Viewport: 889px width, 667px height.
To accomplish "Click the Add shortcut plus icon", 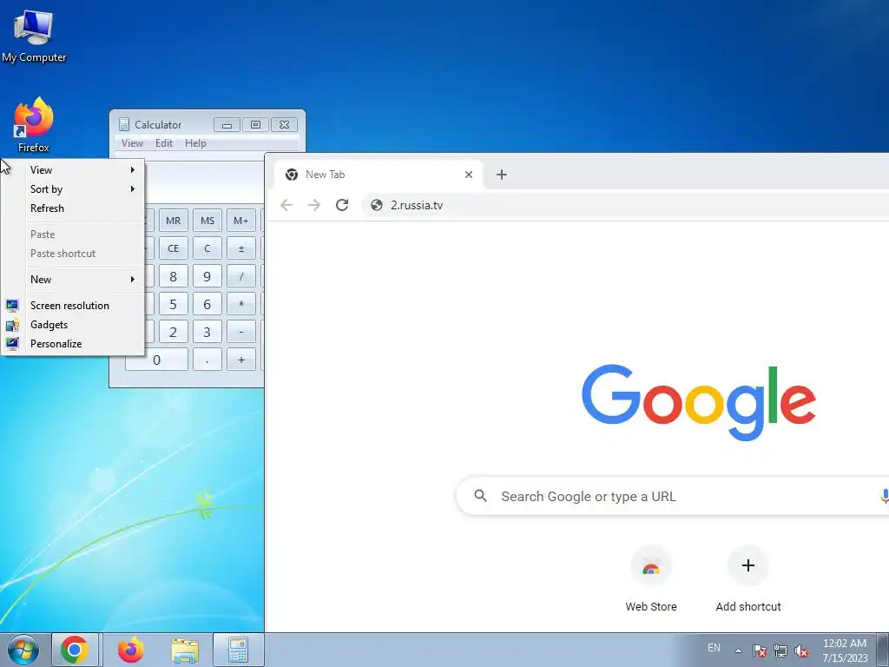I will click(x=747, y=565).
